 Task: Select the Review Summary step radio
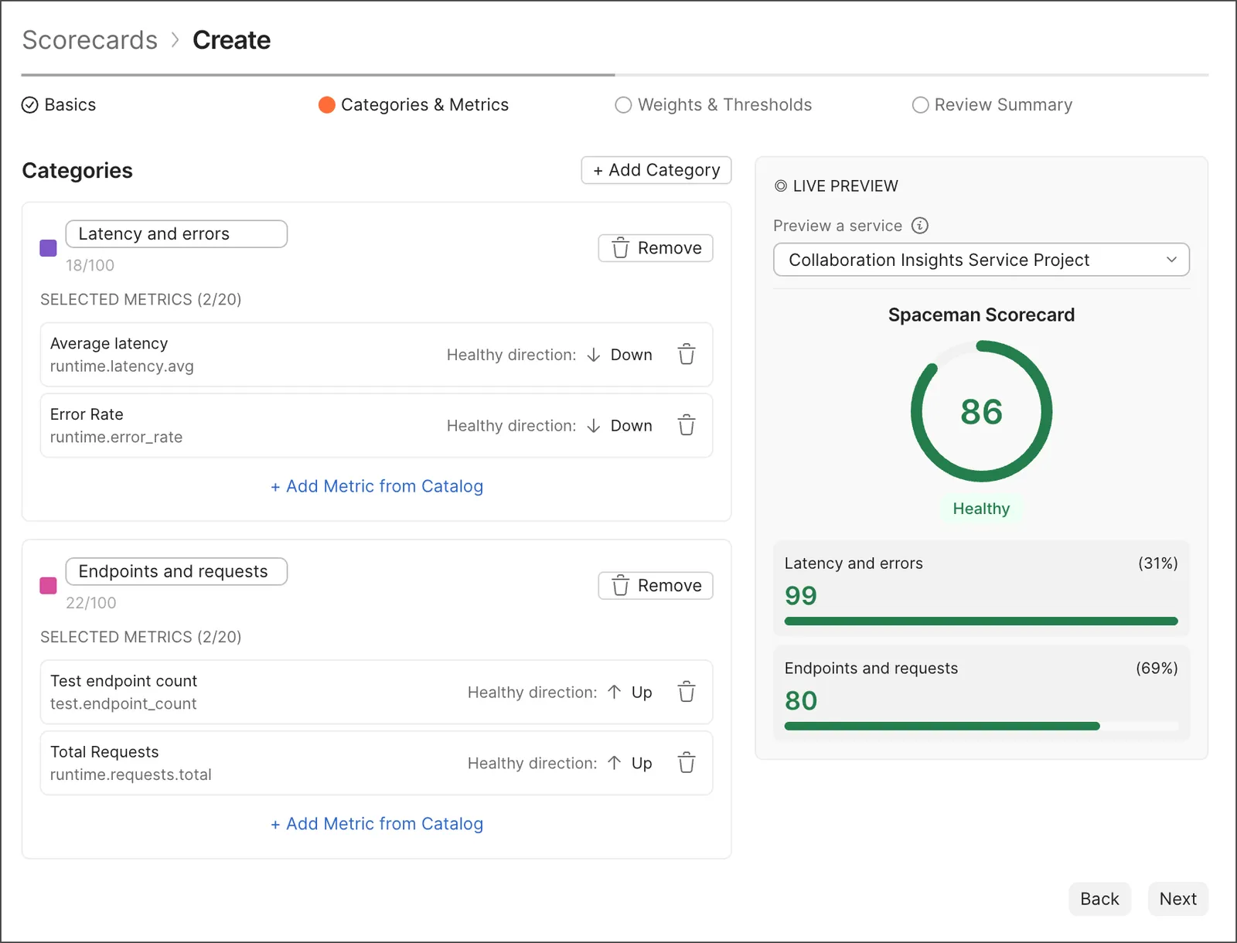(920, 105)
